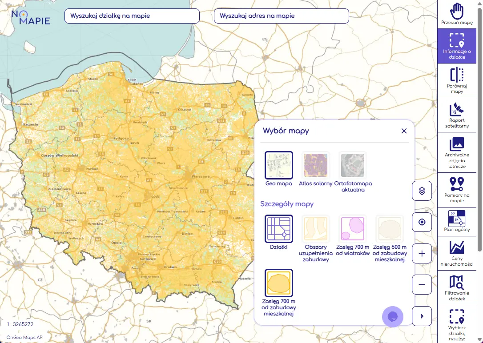This screenshot has height=343, width=483.
Task: Open Informacje o działce panel
Action: [x=457, y=46]
